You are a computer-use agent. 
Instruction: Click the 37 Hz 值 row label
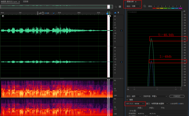point(133,111)
